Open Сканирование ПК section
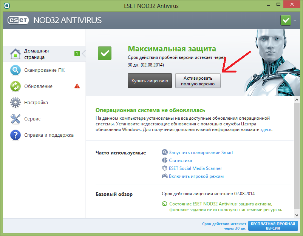This screenshot has height=236, width=303. (44, 70)
